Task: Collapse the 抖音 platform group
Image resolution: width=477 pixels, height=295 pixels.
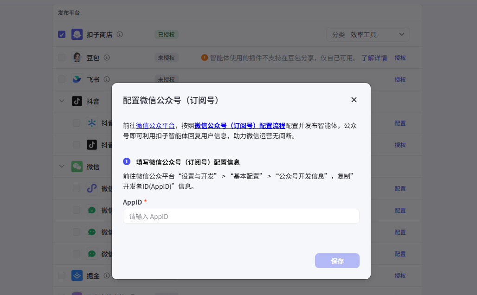Action: (x=62, y=101)
